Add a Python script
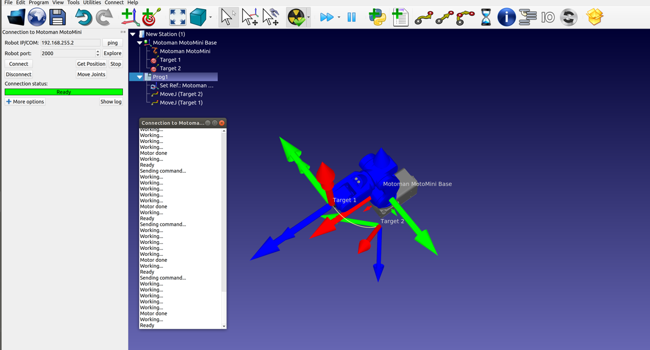Viewport: 650px width, 350px height. tap(377, 17)
